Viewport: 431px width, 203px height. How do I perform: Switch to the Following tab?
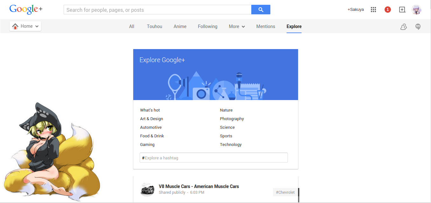click(x=208, y=26)
